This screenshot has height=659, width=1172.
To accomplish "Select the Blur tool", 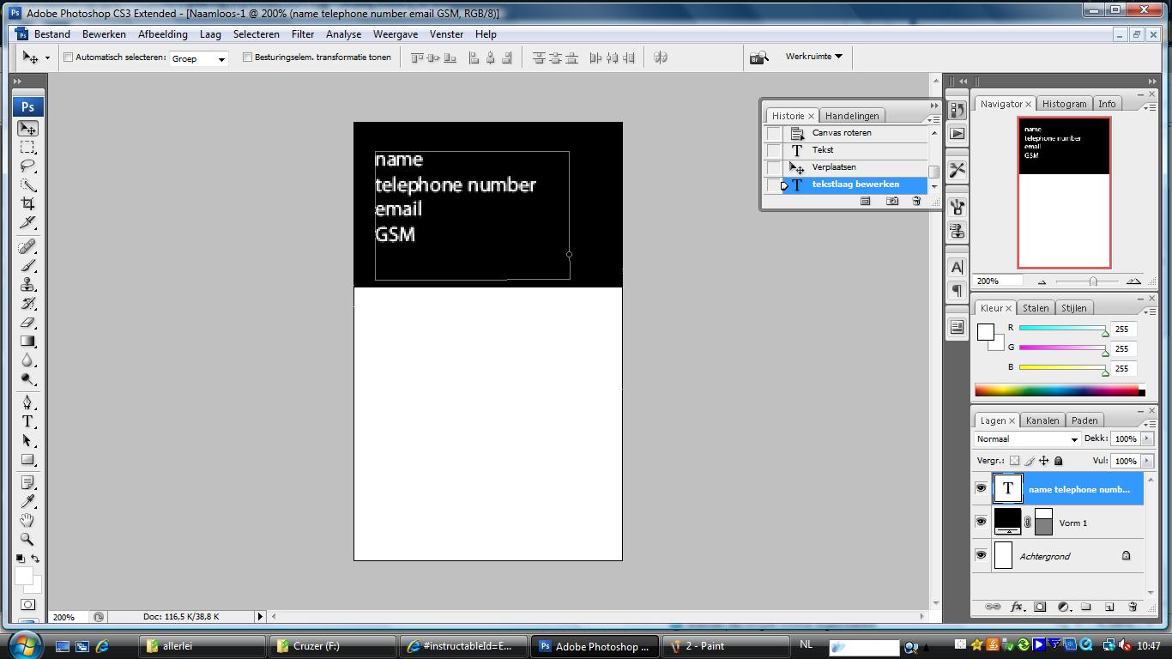I will 27,361.
